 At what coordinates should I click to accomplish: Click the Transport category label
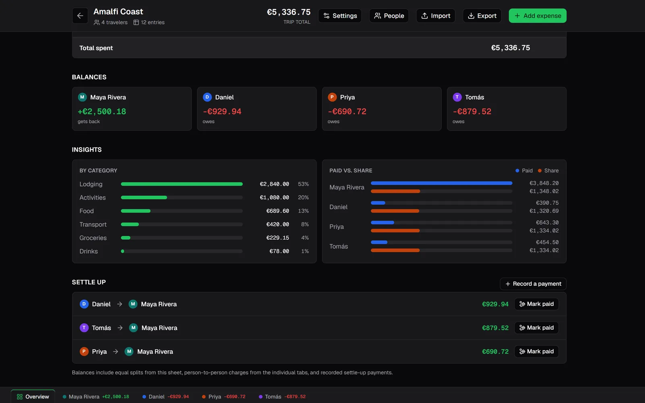(93, 224)
